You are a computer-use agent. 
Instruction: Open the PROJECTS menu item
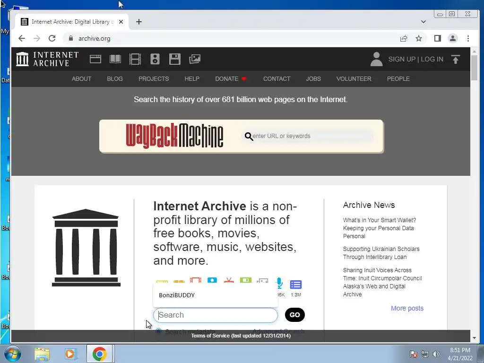click(x=154, y=79)
